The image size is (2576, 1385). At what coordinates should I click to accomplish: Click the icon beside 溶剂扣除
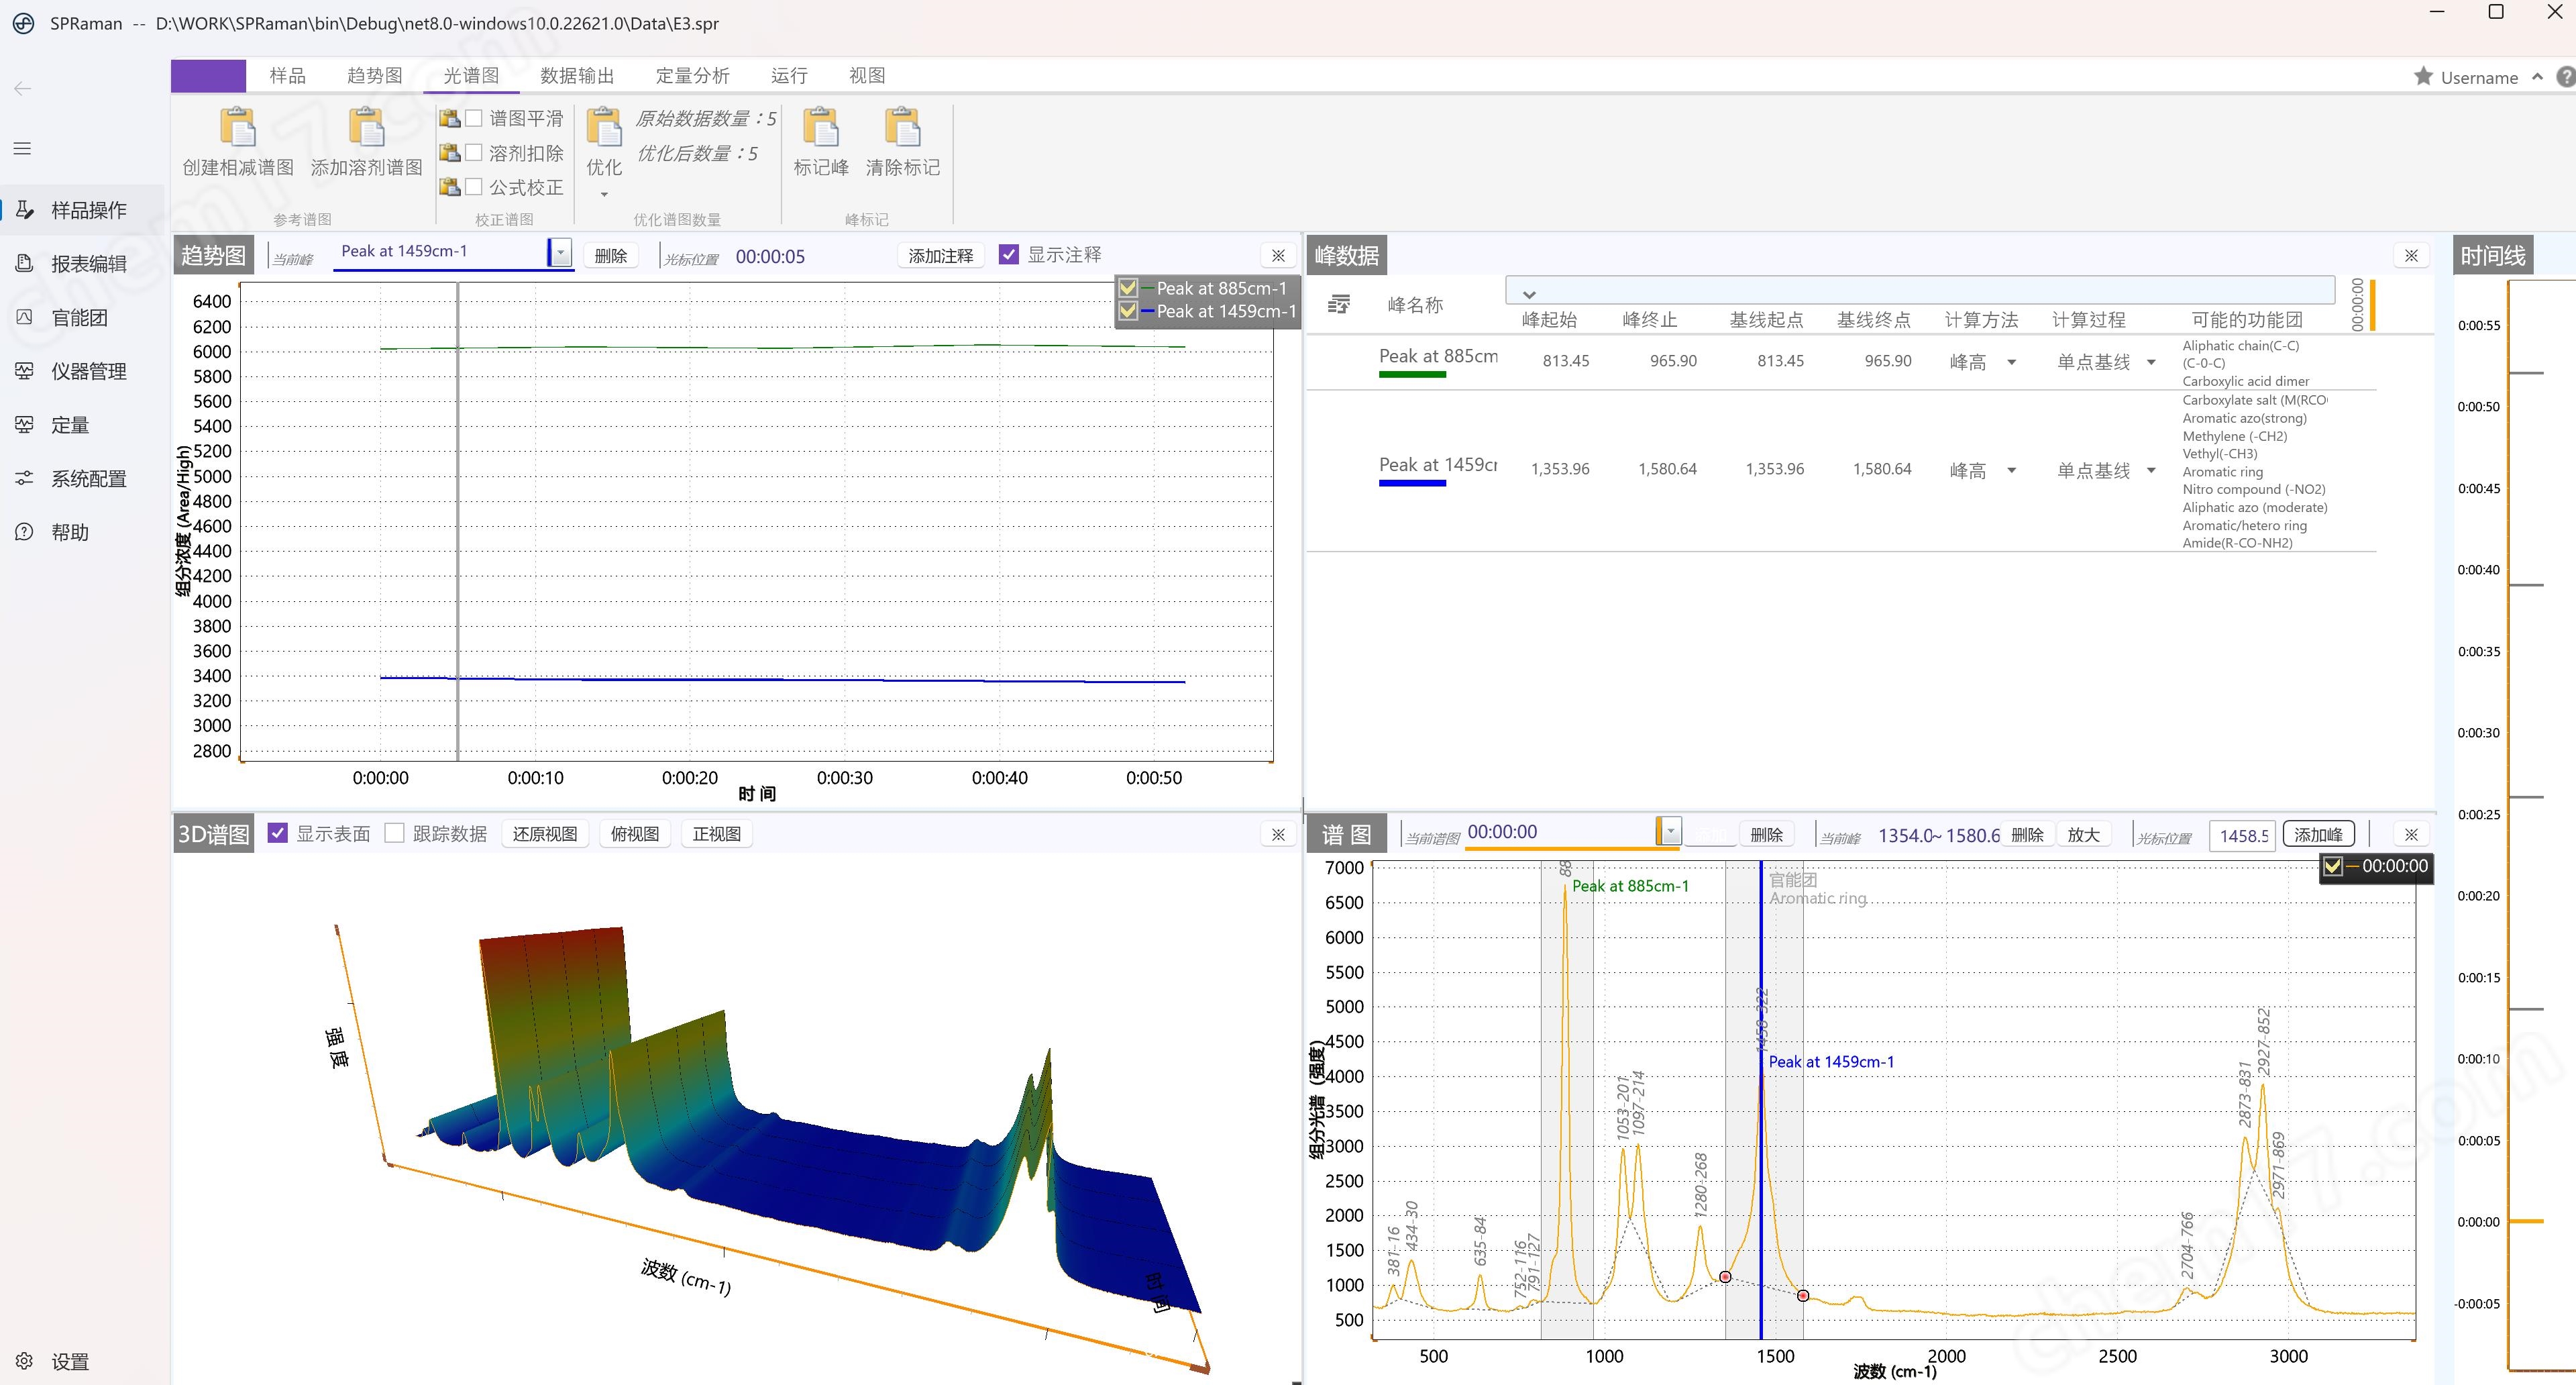tap(450, 153)
